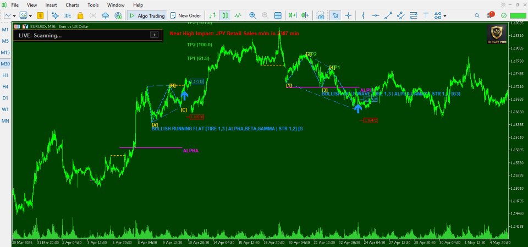Open the View menu
This screenshot has height=247, width=528.
click(32, 5)
